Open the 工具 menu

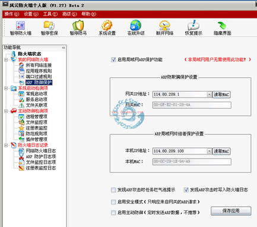pos(50,14)
